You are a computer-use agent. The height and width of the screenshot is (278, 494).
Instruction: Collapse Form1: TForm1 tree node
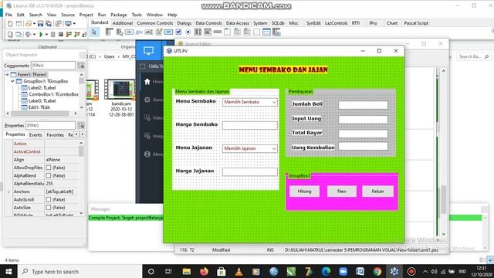7,75
